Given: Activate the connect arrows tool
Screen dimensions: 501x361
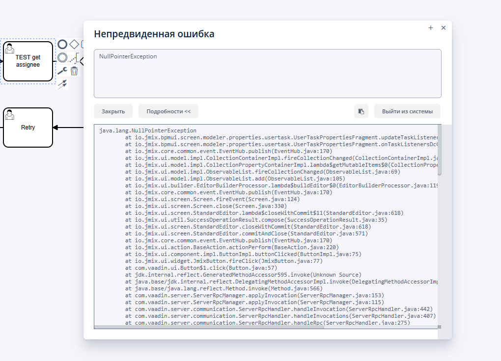Looking at the screenshot, I should pos(62,84).
